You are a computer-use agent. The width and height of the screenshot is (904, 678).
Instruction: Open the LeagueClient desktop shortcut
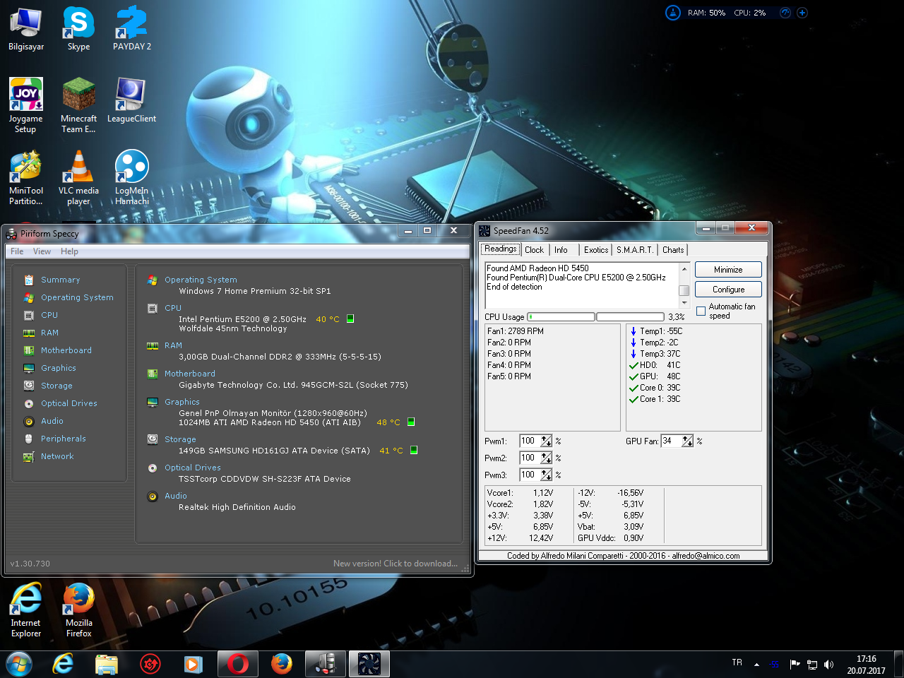click(x=132, y=100)
